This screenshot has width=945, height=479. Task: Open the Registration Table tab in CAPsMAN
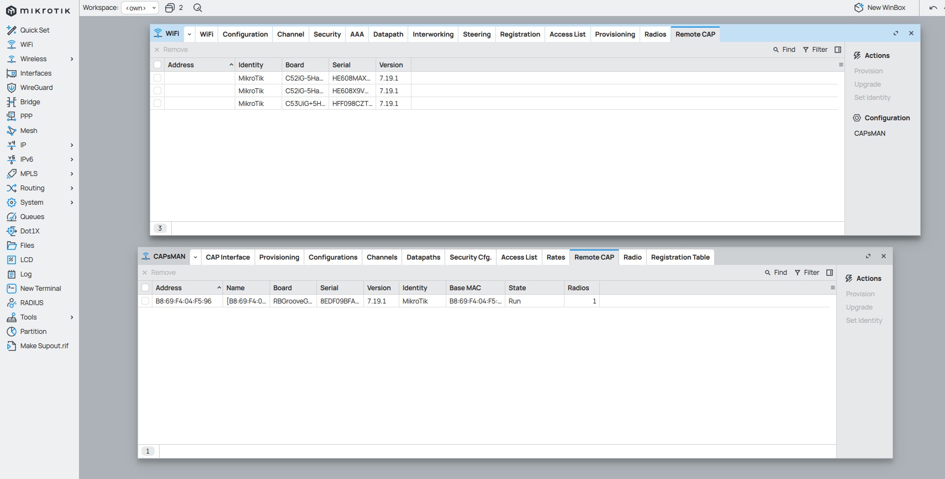click(x=680, y=257)
